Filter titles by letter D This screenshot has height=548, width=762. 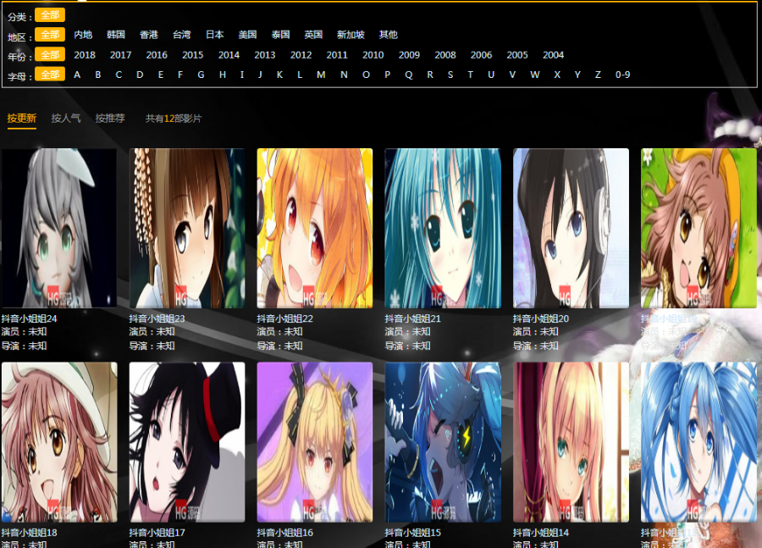click(140, 75)
